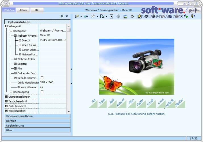Click the options table scrollbar up arrow
Viewport: 203px width, 142px height.
[69, 26]
